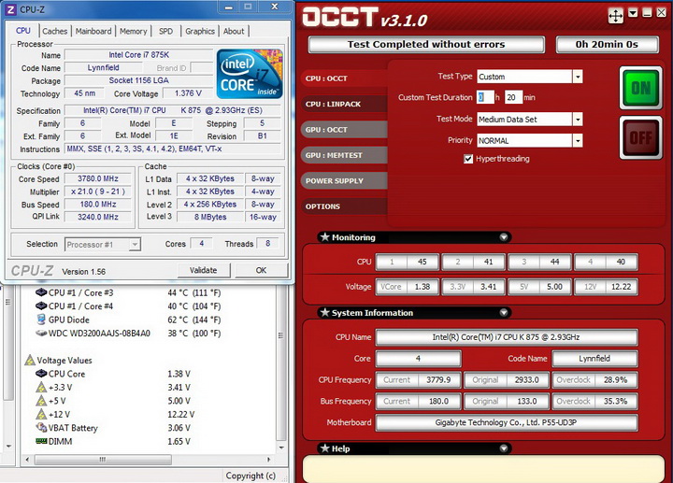The height and width of the screenshot is (483, 673).
Task: Click the Gigabyte P55-UD3P motherboard field
Action: coord(506,422)
